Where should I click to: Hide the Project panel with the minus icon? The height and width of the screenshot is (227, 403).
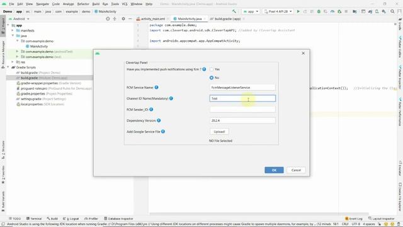click(130, 19)
